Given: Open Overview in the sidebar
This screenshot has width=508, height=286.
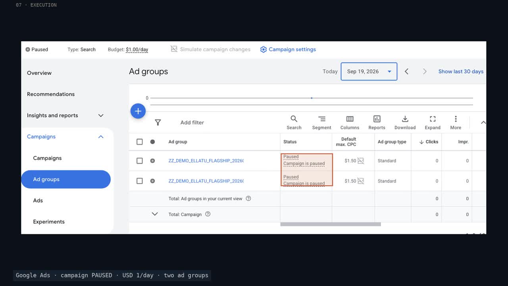Looking at the screenshot, I should click(39, 73).
